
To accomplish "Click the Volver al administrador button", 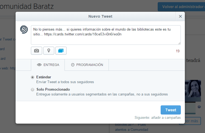I will 181,7.
